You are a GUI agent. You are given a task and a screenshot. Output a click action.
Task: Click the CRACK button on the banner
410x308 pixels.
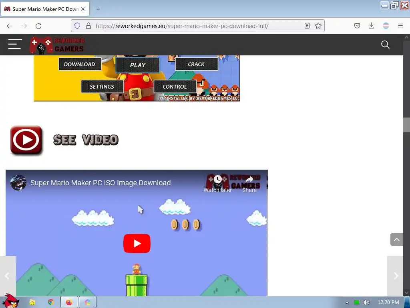point(196,64)
